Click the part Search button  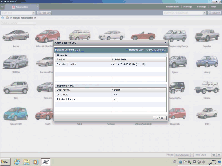click(x=214, y=13)
